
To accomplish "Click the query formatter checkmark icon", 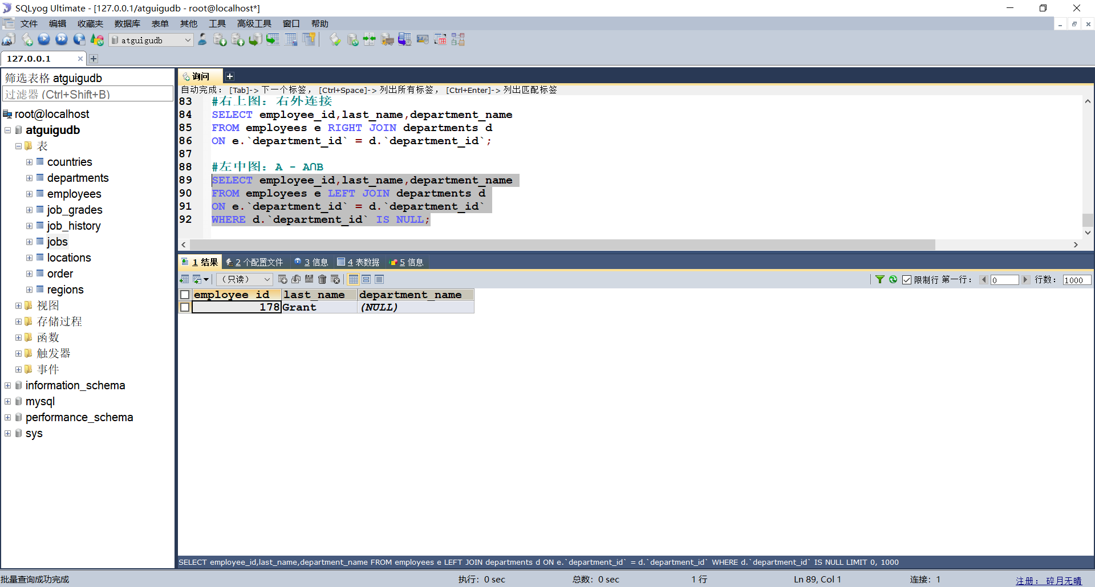I will click(x=335, y=40).
